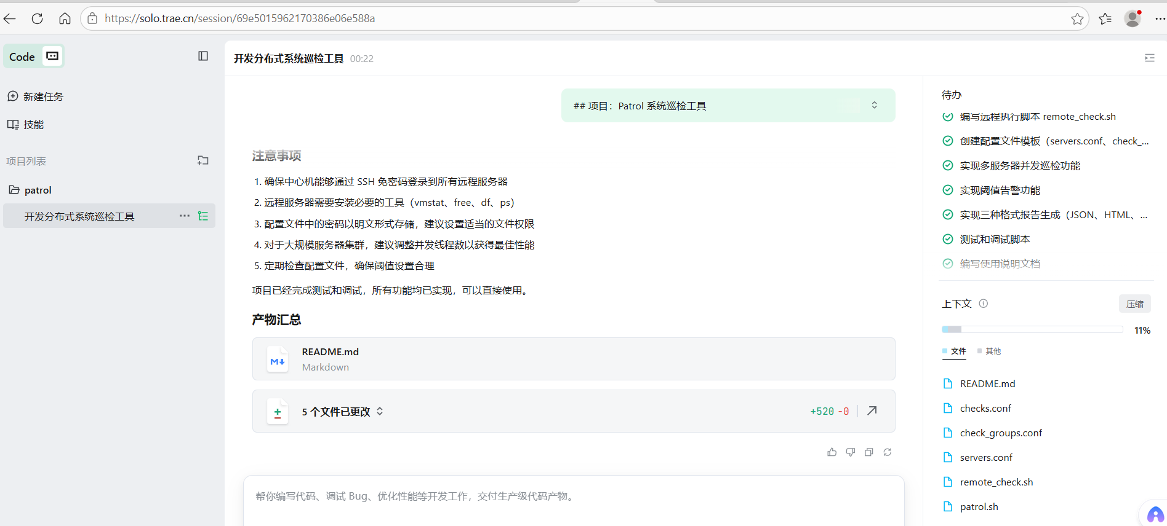Open the 技能 menu item
Image resolution: width=1167 pixels, height=526 pixels.
point(33,124)
